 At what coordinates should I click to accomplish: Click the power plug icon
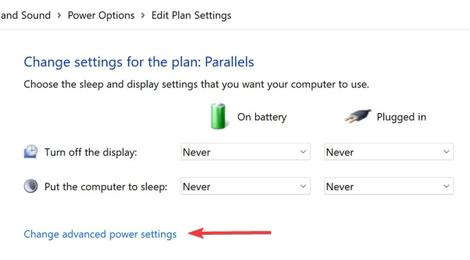pyautogui.click(x=357, y=116)
